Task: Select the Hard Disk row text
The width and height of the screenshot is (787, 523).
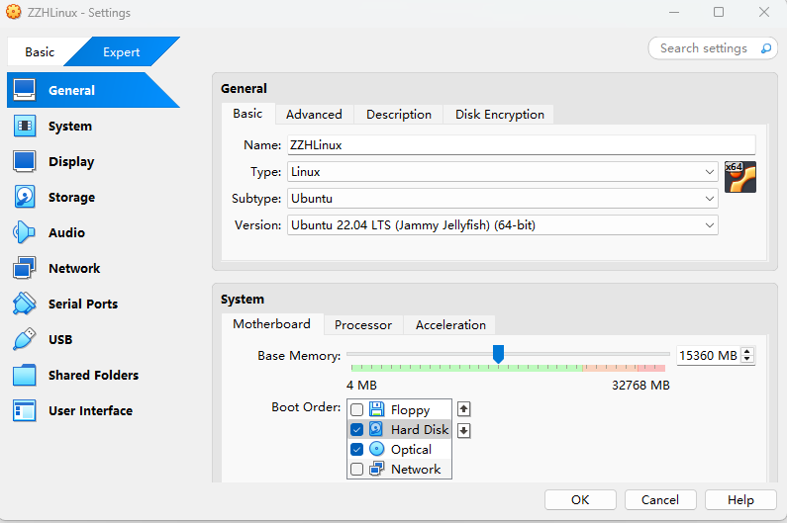Action: click(x=420, y=430)
